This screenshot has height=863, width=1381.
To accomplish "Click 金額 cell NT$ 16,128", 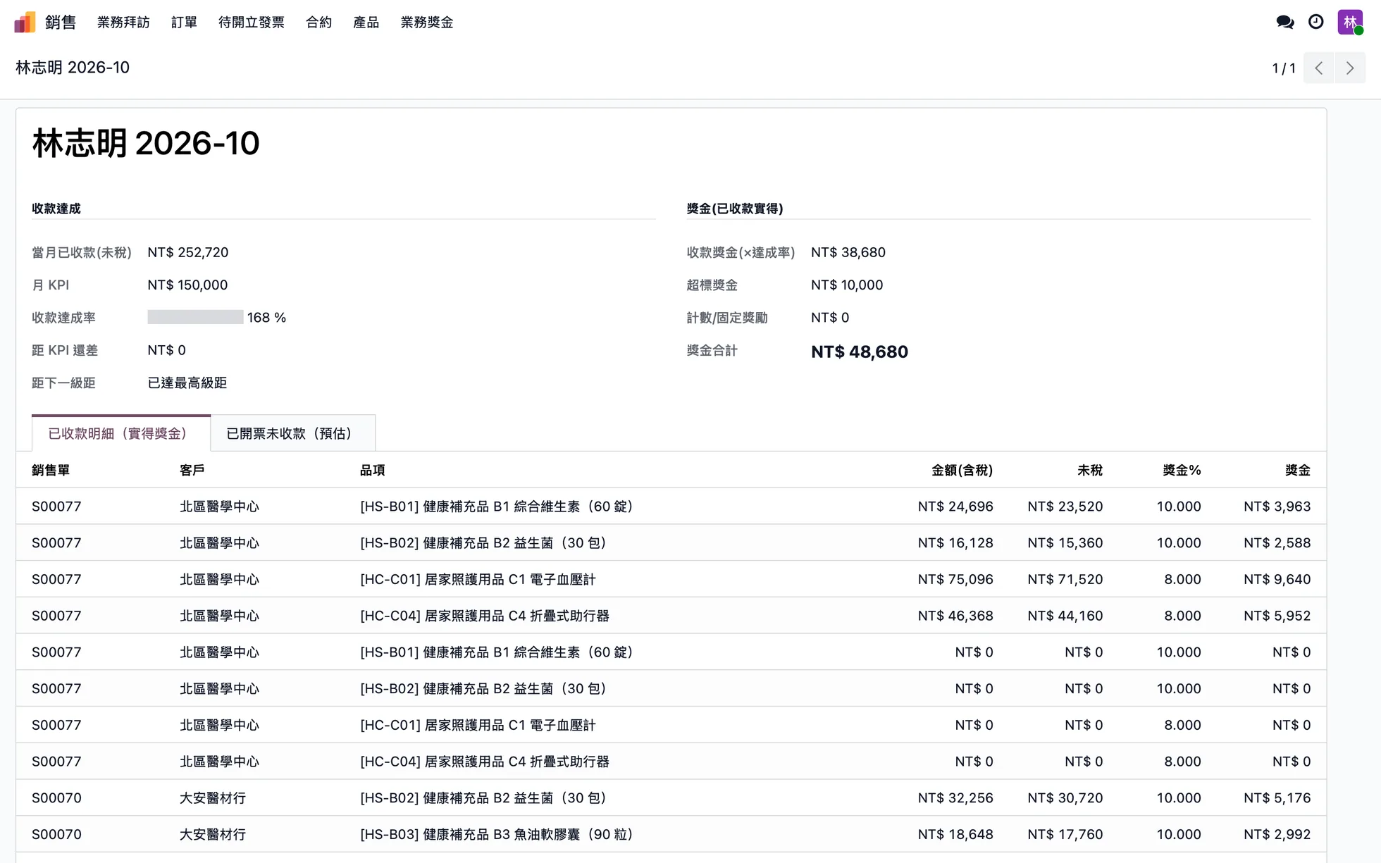I will point(955,542).
